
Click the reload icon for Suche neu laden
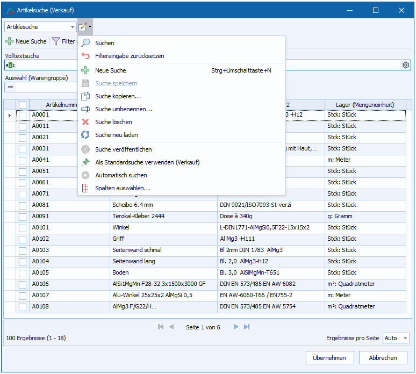85,135
